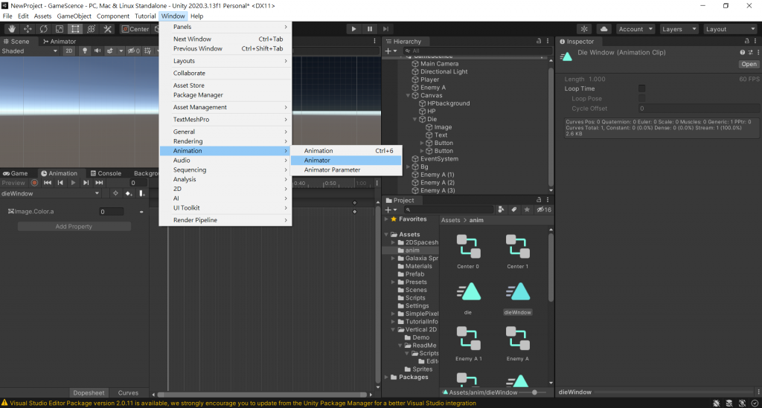Select the Rotate tool

[x=44, y=29]
